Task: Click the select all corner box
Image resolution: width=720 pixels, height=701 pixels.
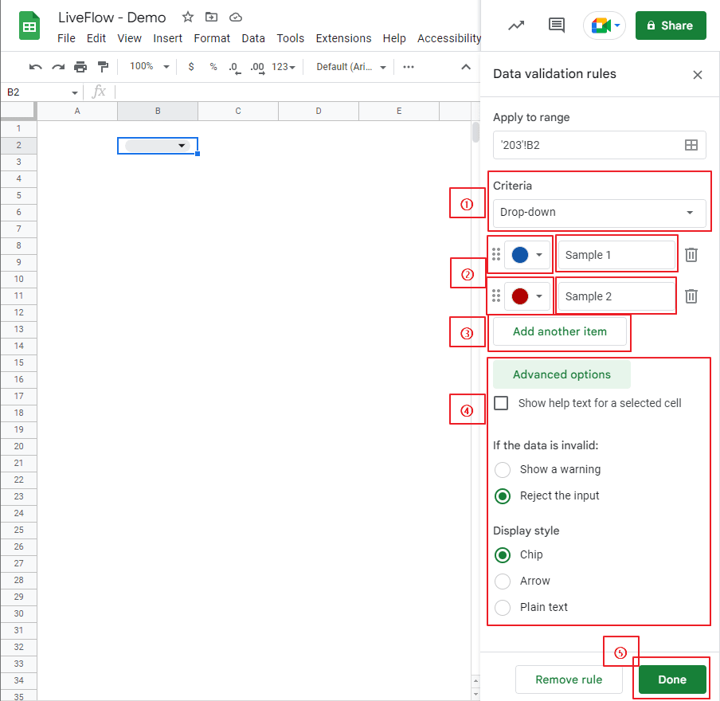Action: coord(18,112)
